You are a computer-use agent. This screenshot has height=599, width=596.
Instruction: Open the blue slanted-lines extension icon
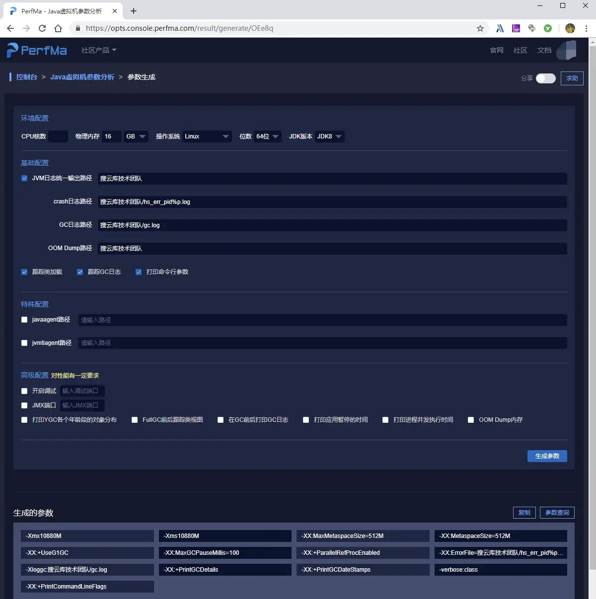pyautogui.click(x=500, y=28)
